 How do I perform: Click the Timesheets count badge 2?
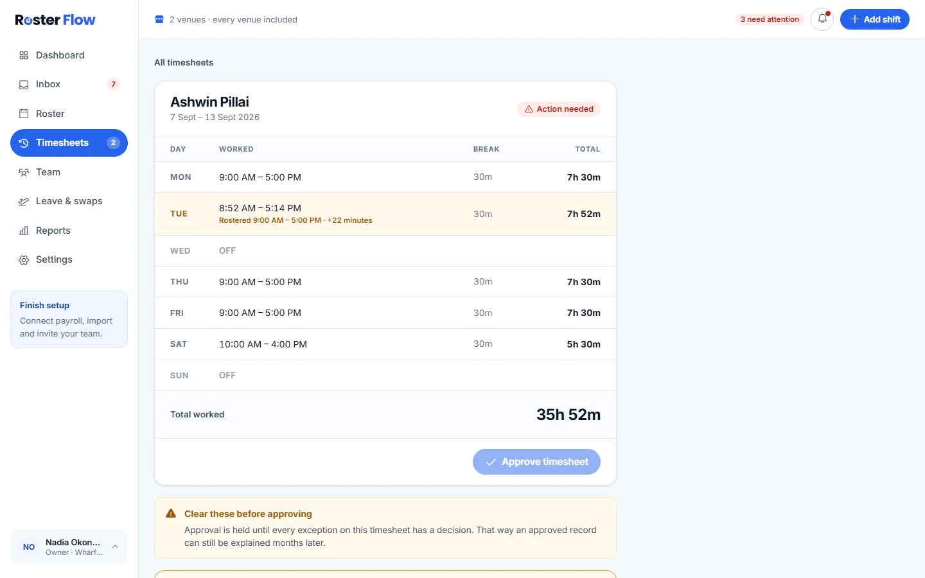(x=113, y=143)
